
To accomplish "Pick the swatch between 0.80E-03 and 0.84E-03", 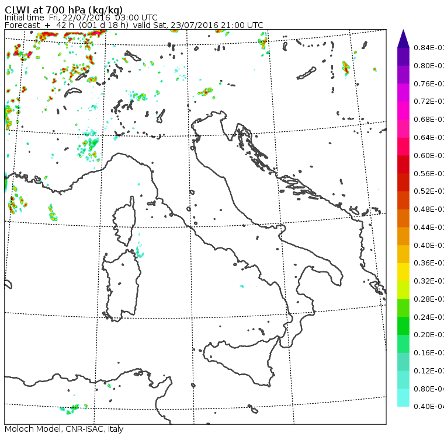I will (403, 57).
